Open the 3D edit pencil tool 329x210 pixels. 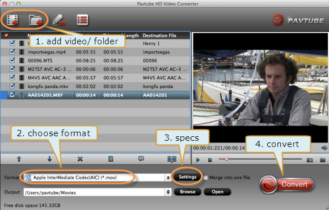pyautogui.click(x=59, y=20)
